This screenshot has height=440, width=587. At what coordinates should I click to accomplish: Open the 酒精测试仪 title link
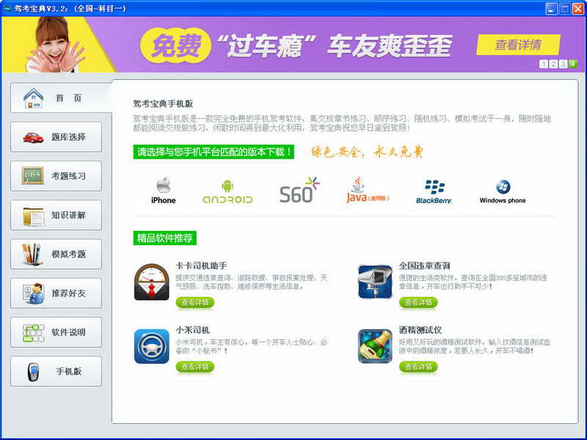[420, 330]
